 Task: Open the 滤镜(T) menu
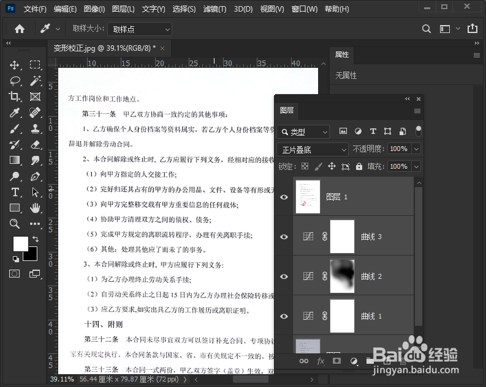[x=215, y=9]
